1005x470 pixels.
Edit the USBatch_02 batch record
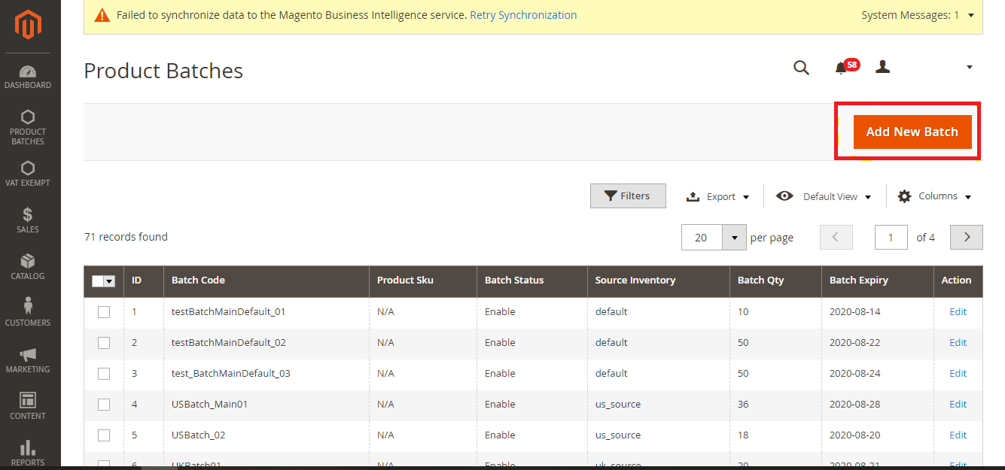[958, 435]
